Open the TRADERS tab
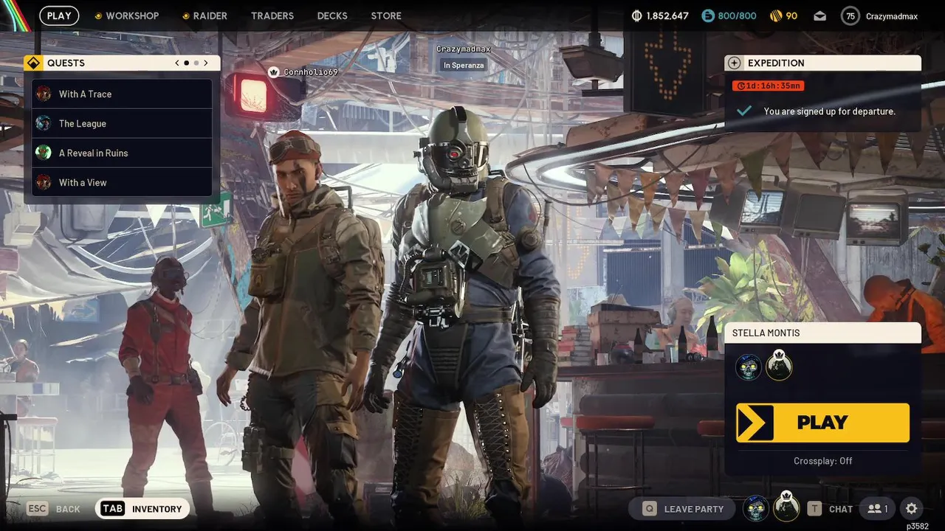This screenshot has height=531, width=945. point(272,15)
